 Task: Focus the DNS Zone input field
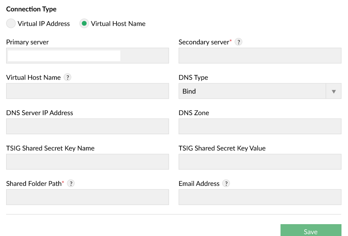coord(260,127)
